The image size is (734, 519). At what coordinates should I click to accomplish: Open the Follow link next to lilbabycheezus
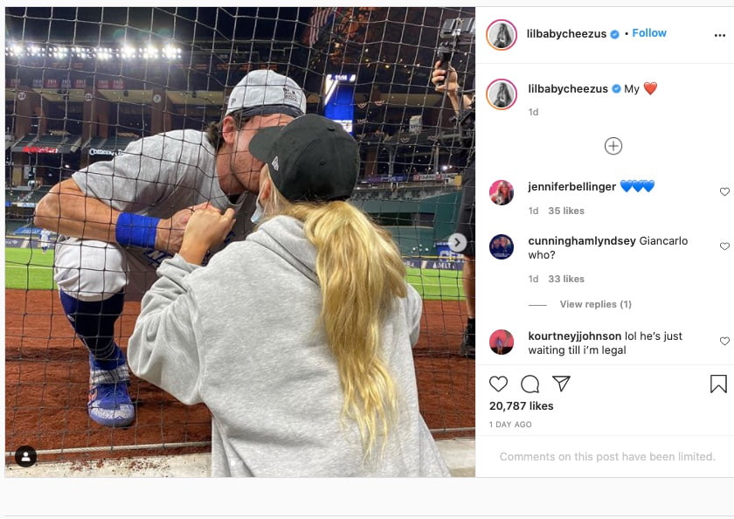coord(649,32)
